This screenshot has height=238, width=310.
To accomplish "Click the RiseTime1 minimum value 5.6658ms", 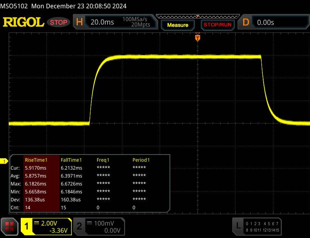I will (35, 192).
